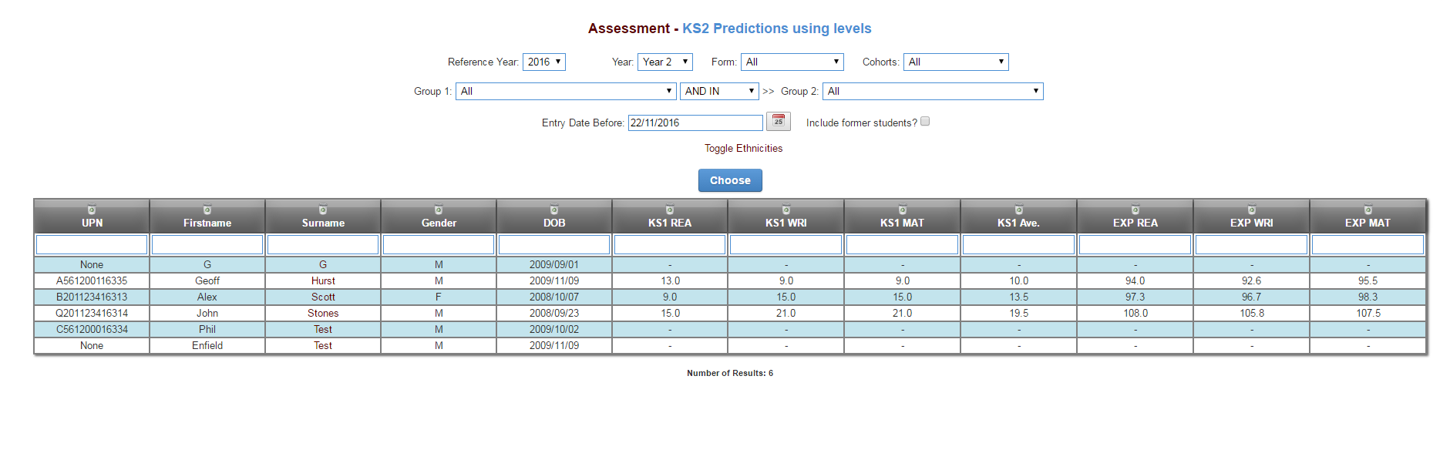Click the Toggle Ethnicities link
This screenshot has height=450, width=1450.
[743, 149]
